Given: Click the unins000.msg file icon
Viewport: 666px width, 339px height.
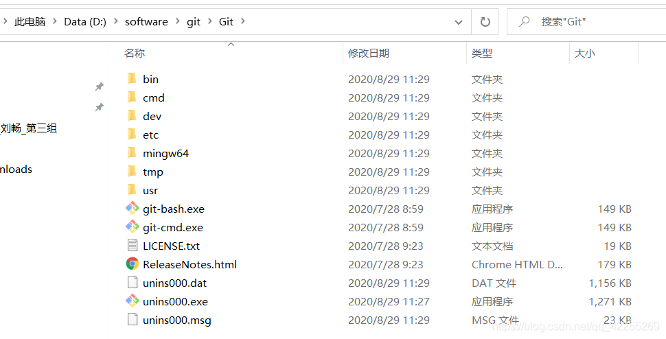Looking at the screenshot, I should (133, 320).
